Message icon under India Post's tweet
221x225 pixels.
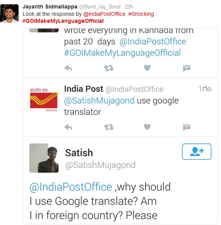(187, 127)
